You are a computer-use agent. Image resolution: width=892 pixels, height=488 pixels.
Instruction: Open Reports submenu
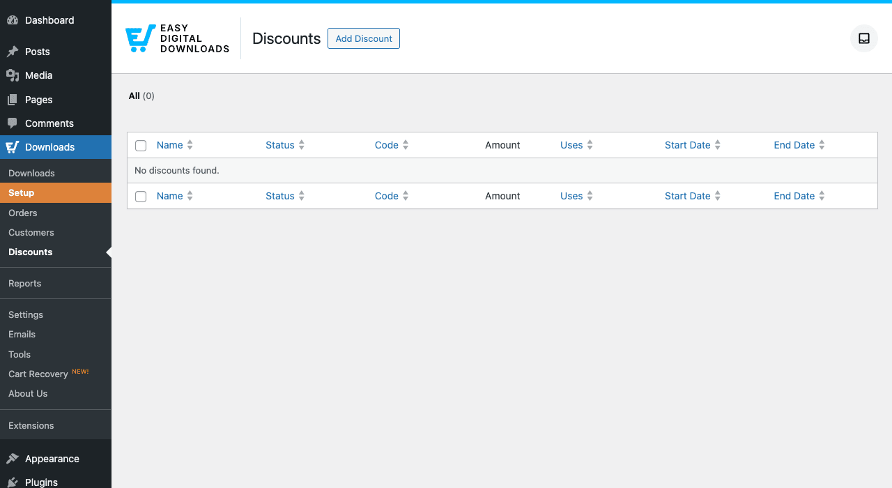pos(56,283)
